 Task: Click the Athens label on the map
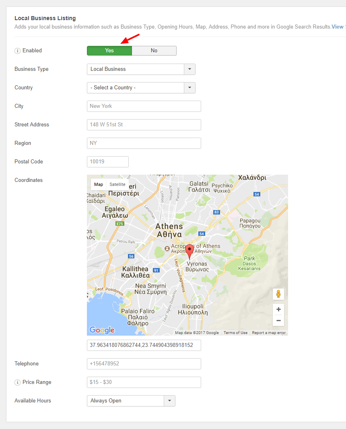(x=169, y=230)
